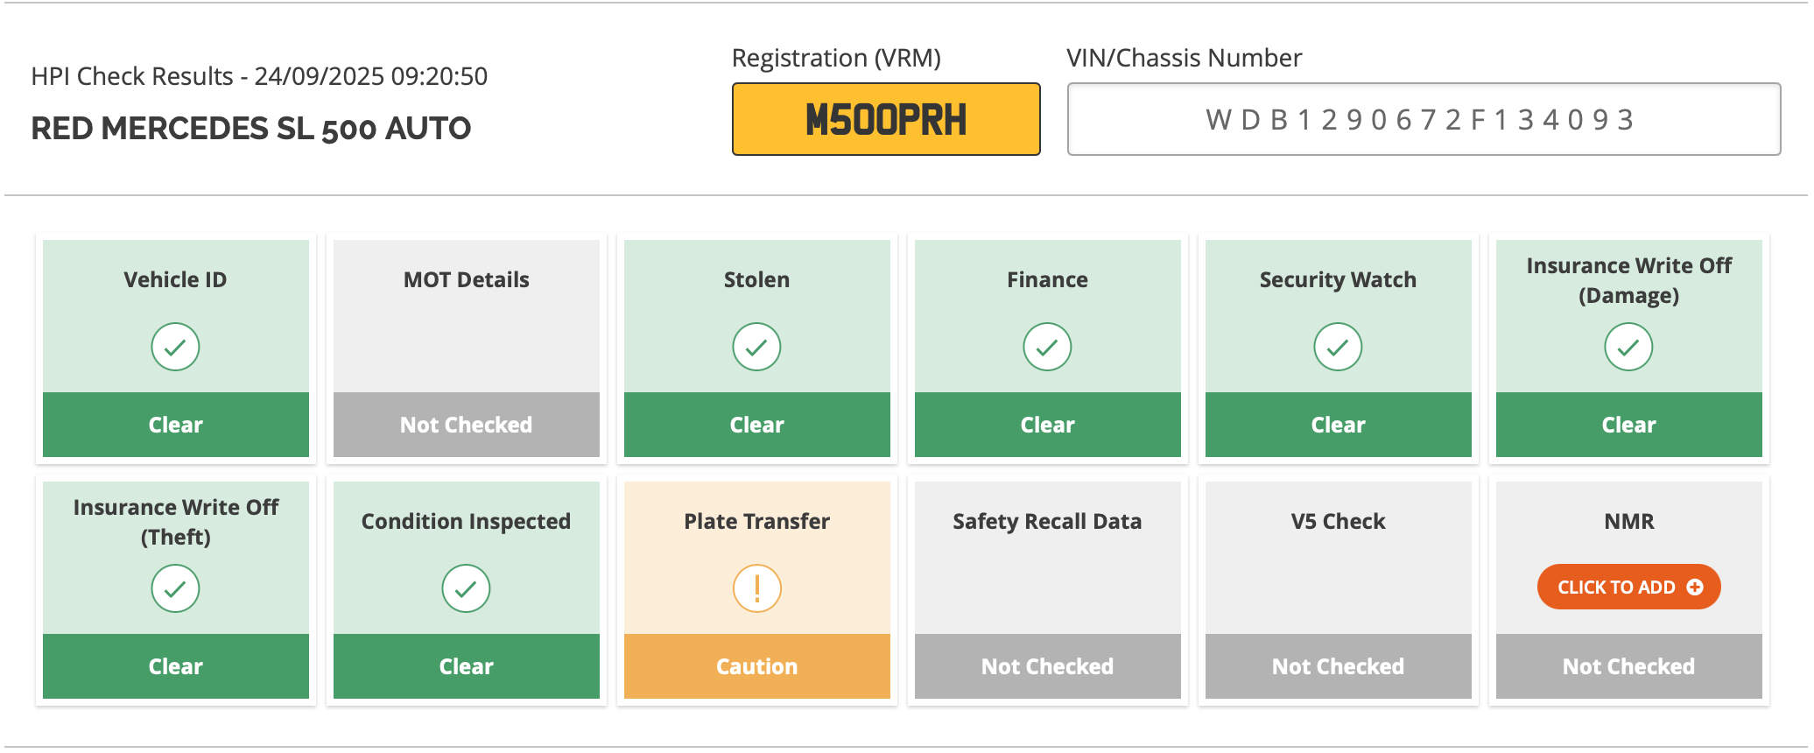Click the Plate Transfer caution exclamation icon
The width and height of the screenshot is (1814, 753).
pyautogui.click(x=756, y=588)
